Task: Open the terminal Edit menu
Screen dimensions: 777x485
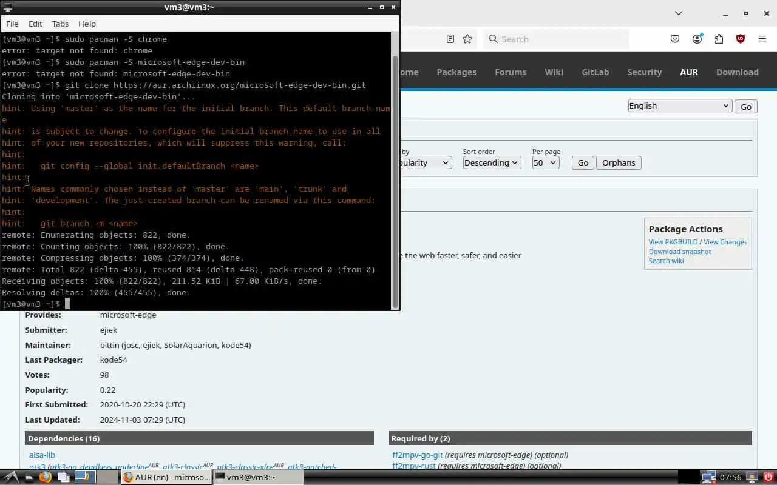Action: (35, 24)
